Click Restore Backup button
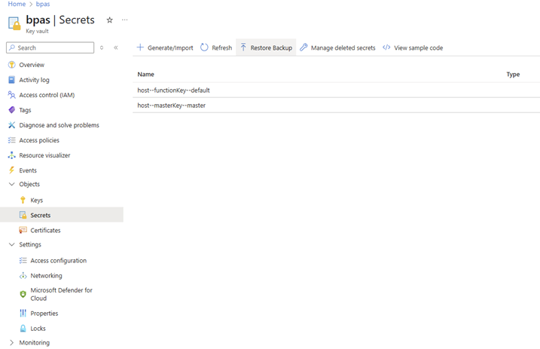540x349 pixels. click(266, 47)
